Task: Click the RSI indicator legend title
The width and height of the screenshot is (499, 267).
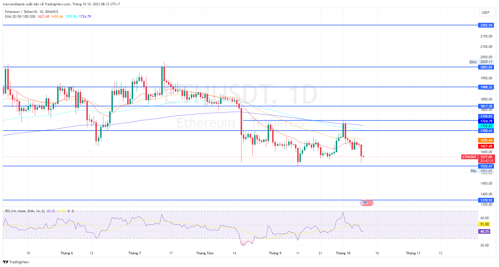Action: pyautogui.click(x=25, y=211)
